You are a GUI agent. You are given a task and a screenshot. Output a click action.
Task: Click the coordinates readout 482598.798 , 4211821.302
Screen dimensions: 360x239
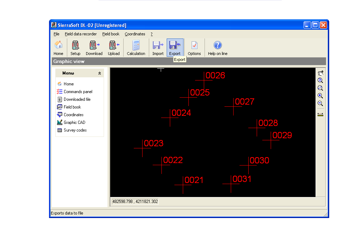click(135, 202)
